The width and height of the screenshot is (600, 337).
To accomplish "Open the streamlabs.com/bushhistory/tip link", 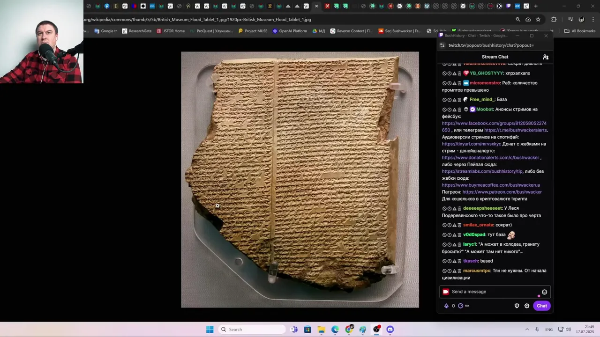I will coord(482,171).
